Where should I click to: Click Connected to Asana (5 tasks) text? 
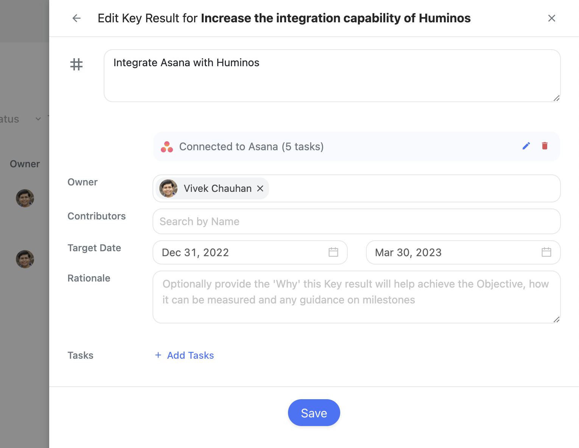(251, 147)
